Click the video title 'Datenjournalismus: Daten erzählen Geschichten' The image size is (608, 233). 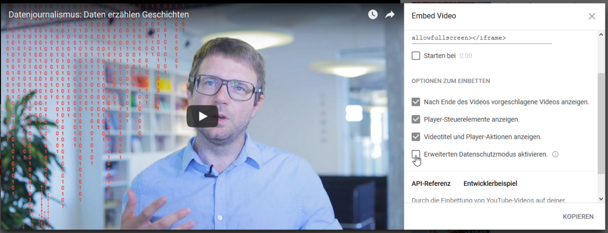coord(98,15)
